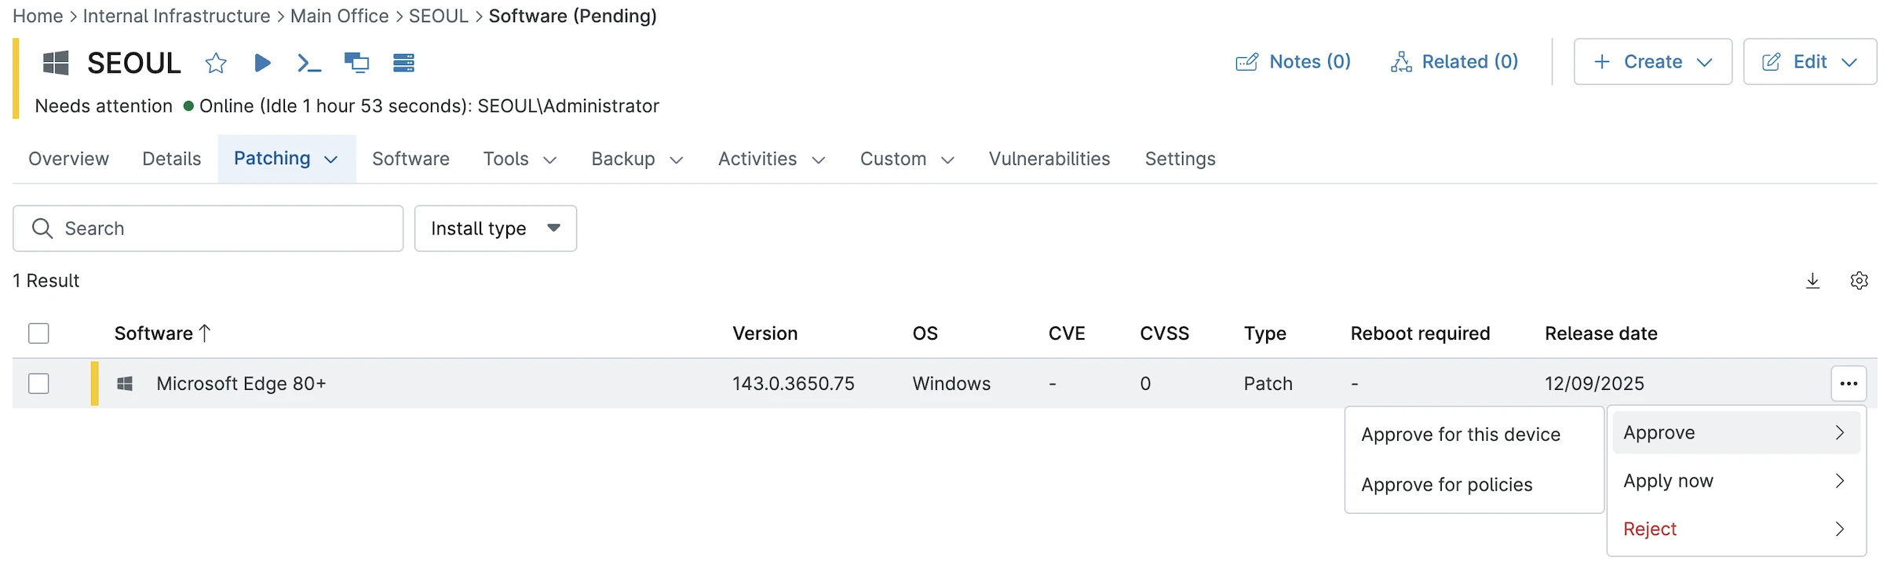Image resolution: width=1887 pixels, height=579 pixels.
Task: Download results with the download arrow icon
Action: (1812, 281)
